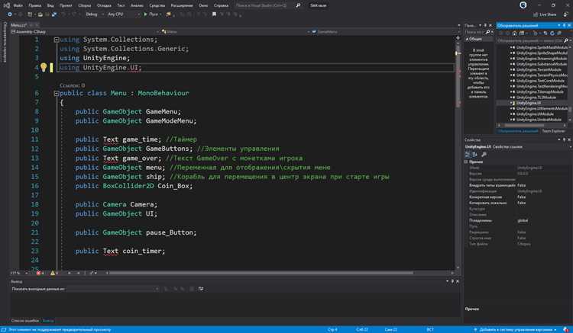Select UnityEngine.UI reference in Solution Explorer
This screenshot has width=573, height=333.
(x=529, y=103)
